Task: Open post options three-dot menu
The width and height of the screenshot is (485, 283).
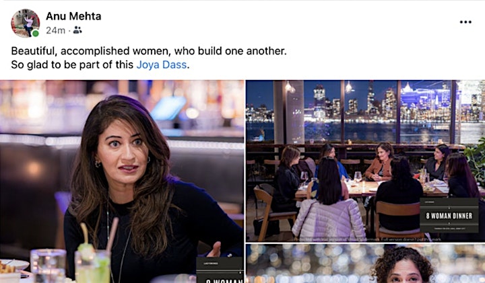Action: (465, 22)
